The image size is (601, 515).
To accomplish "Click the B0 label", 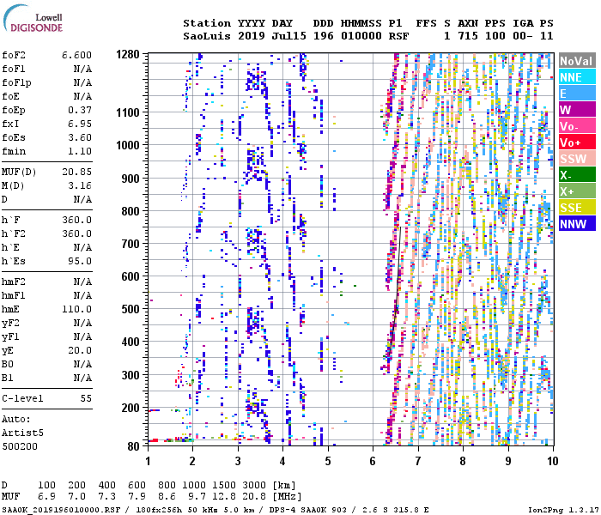I will click(x=8, y=365).
